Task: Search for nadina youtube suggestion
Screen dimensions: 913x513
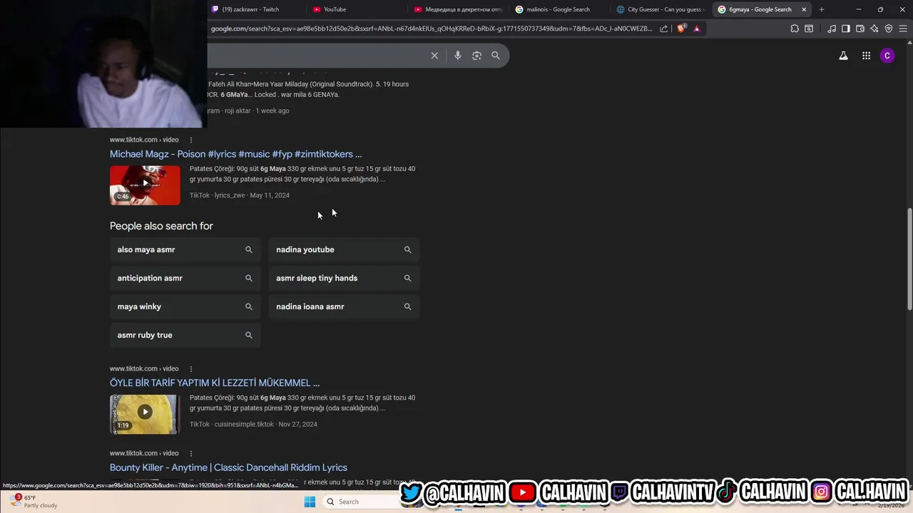Action: pyautogui.click(x=344, y=249)
